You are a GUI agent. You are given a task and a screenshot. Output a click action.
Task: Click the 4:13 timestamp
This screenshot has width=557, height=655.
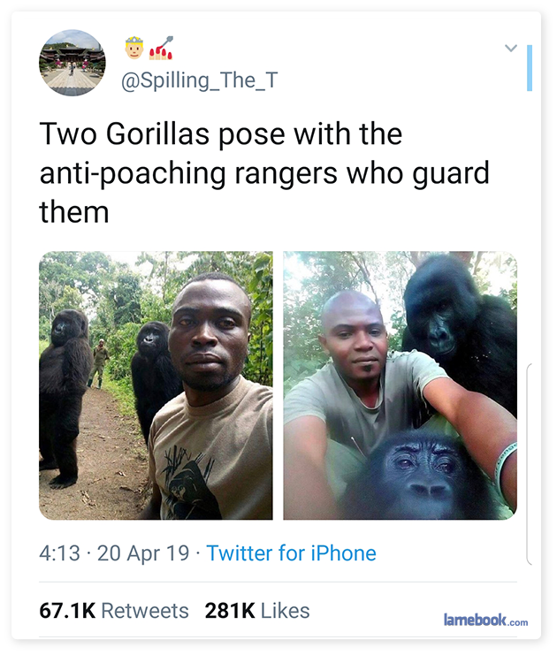coord(60,553)
